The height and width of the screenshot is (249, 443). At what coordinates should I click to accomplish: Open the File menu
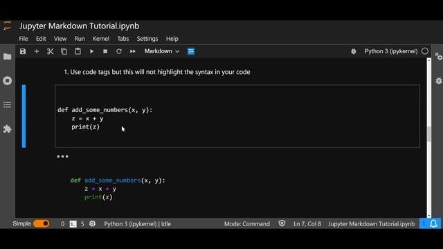[x=24, y=39]
